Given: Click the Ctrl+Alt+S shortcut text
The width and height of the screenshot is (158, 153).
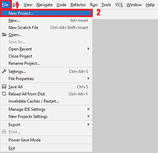Looking at the screenshot, I should coord(78,72).
